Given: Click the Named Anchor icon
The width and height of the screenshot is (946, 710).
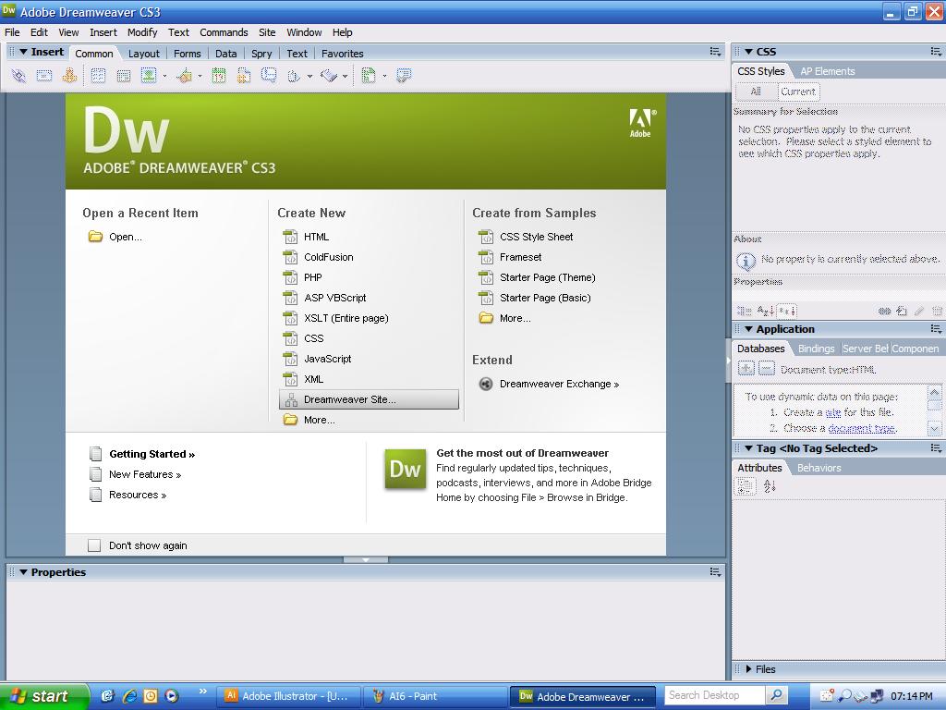Looking at the screenshot, I should [69, 76].
